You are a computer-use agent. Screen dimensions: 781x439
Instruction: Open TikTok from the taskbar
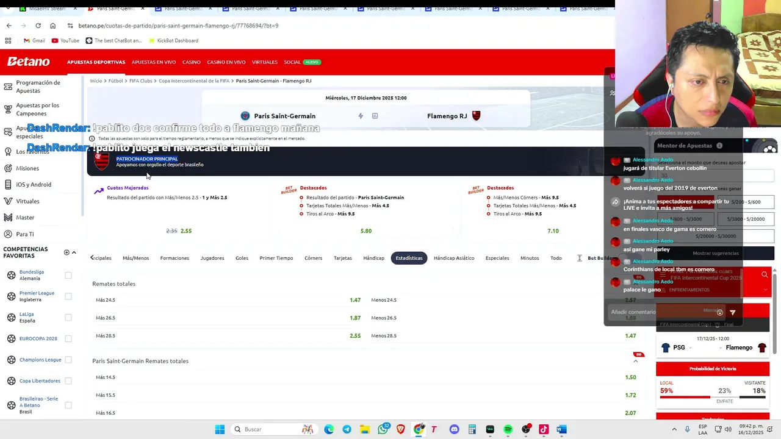coord(544,429)
